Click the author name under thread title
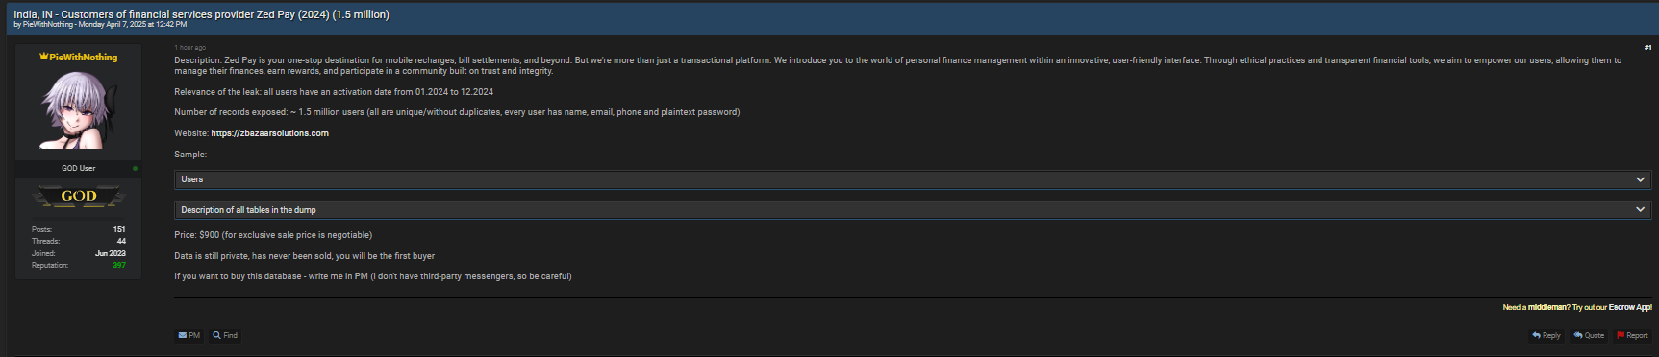Viewport: 1659px width, 357px height. click(x=48, y=25)
